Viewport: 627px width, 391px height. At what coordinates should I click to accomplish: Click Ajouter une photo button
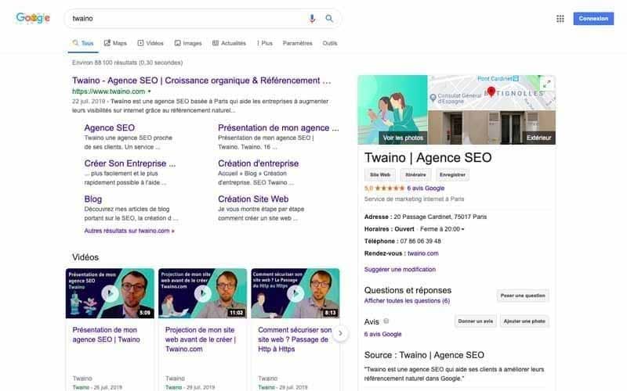(524, 321)
